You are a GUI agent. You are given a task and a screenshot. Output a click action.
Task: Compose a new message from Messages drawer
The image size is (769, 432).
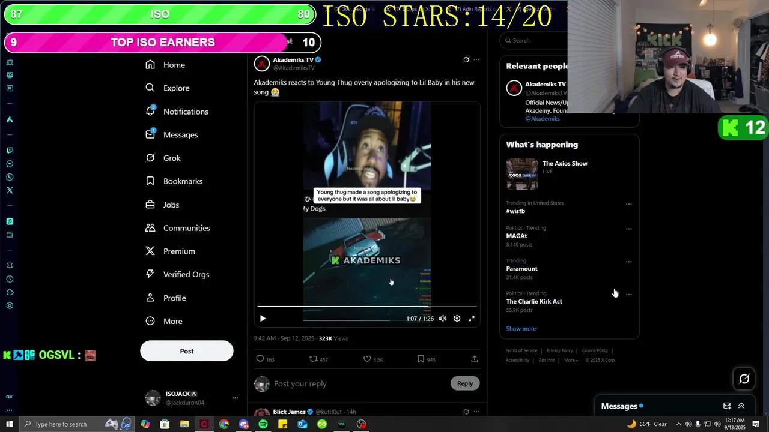[x=727, y=406]
